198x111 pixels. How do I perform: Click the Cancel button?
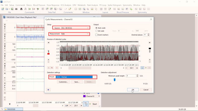pos(146,90)
